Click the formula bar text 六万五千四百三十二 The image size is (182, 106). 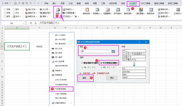click(49, 23)
